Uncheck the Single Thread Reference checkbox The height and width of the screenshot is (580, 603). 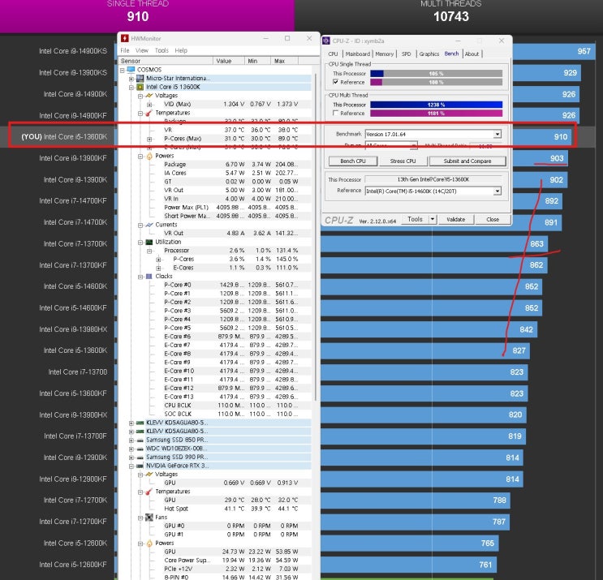tap(335, 82)
